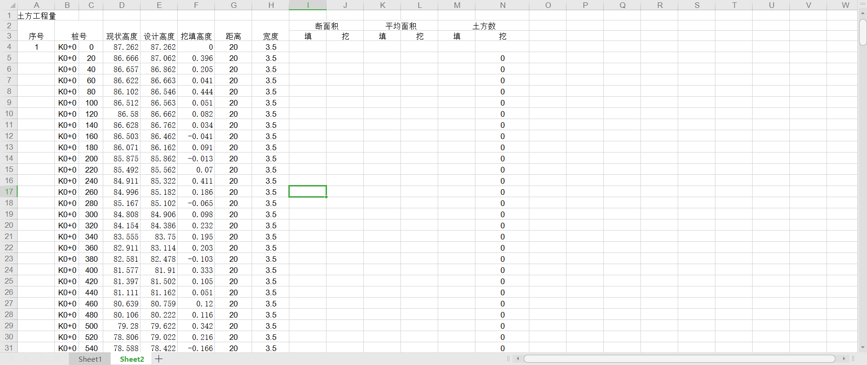The height and width of the screenshot is (365, 867).
Task: Click cell with value 85.167
Action: click(122, 203)
